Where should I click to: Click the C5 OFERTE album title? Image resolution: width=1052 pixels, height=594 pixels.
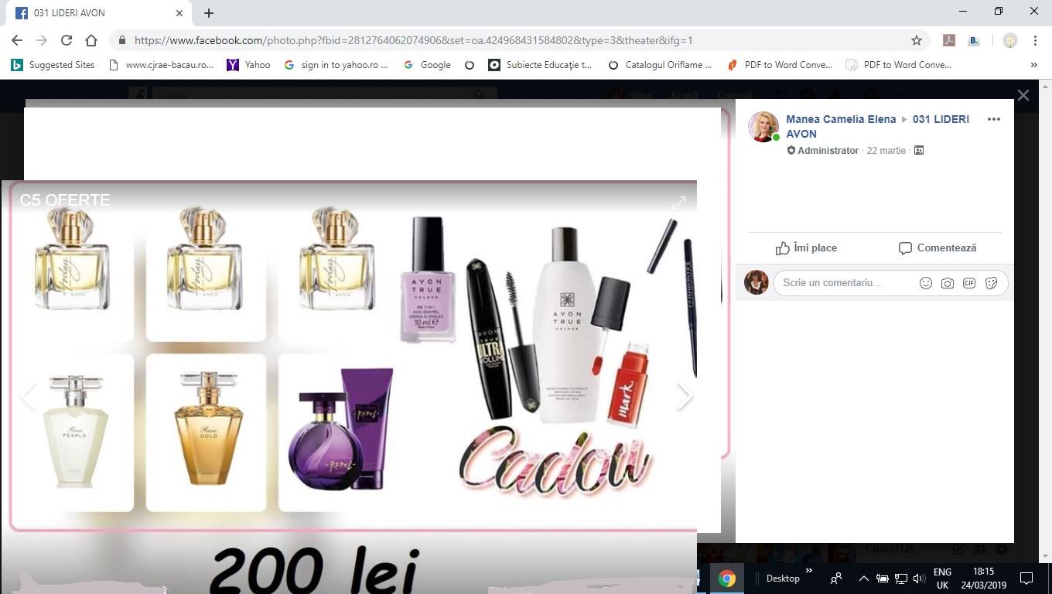(65, 200)
